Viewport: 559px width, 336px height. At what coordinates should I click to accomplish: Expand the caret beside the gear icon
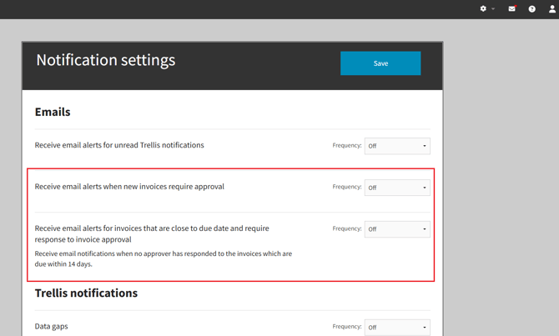(493, 9)
